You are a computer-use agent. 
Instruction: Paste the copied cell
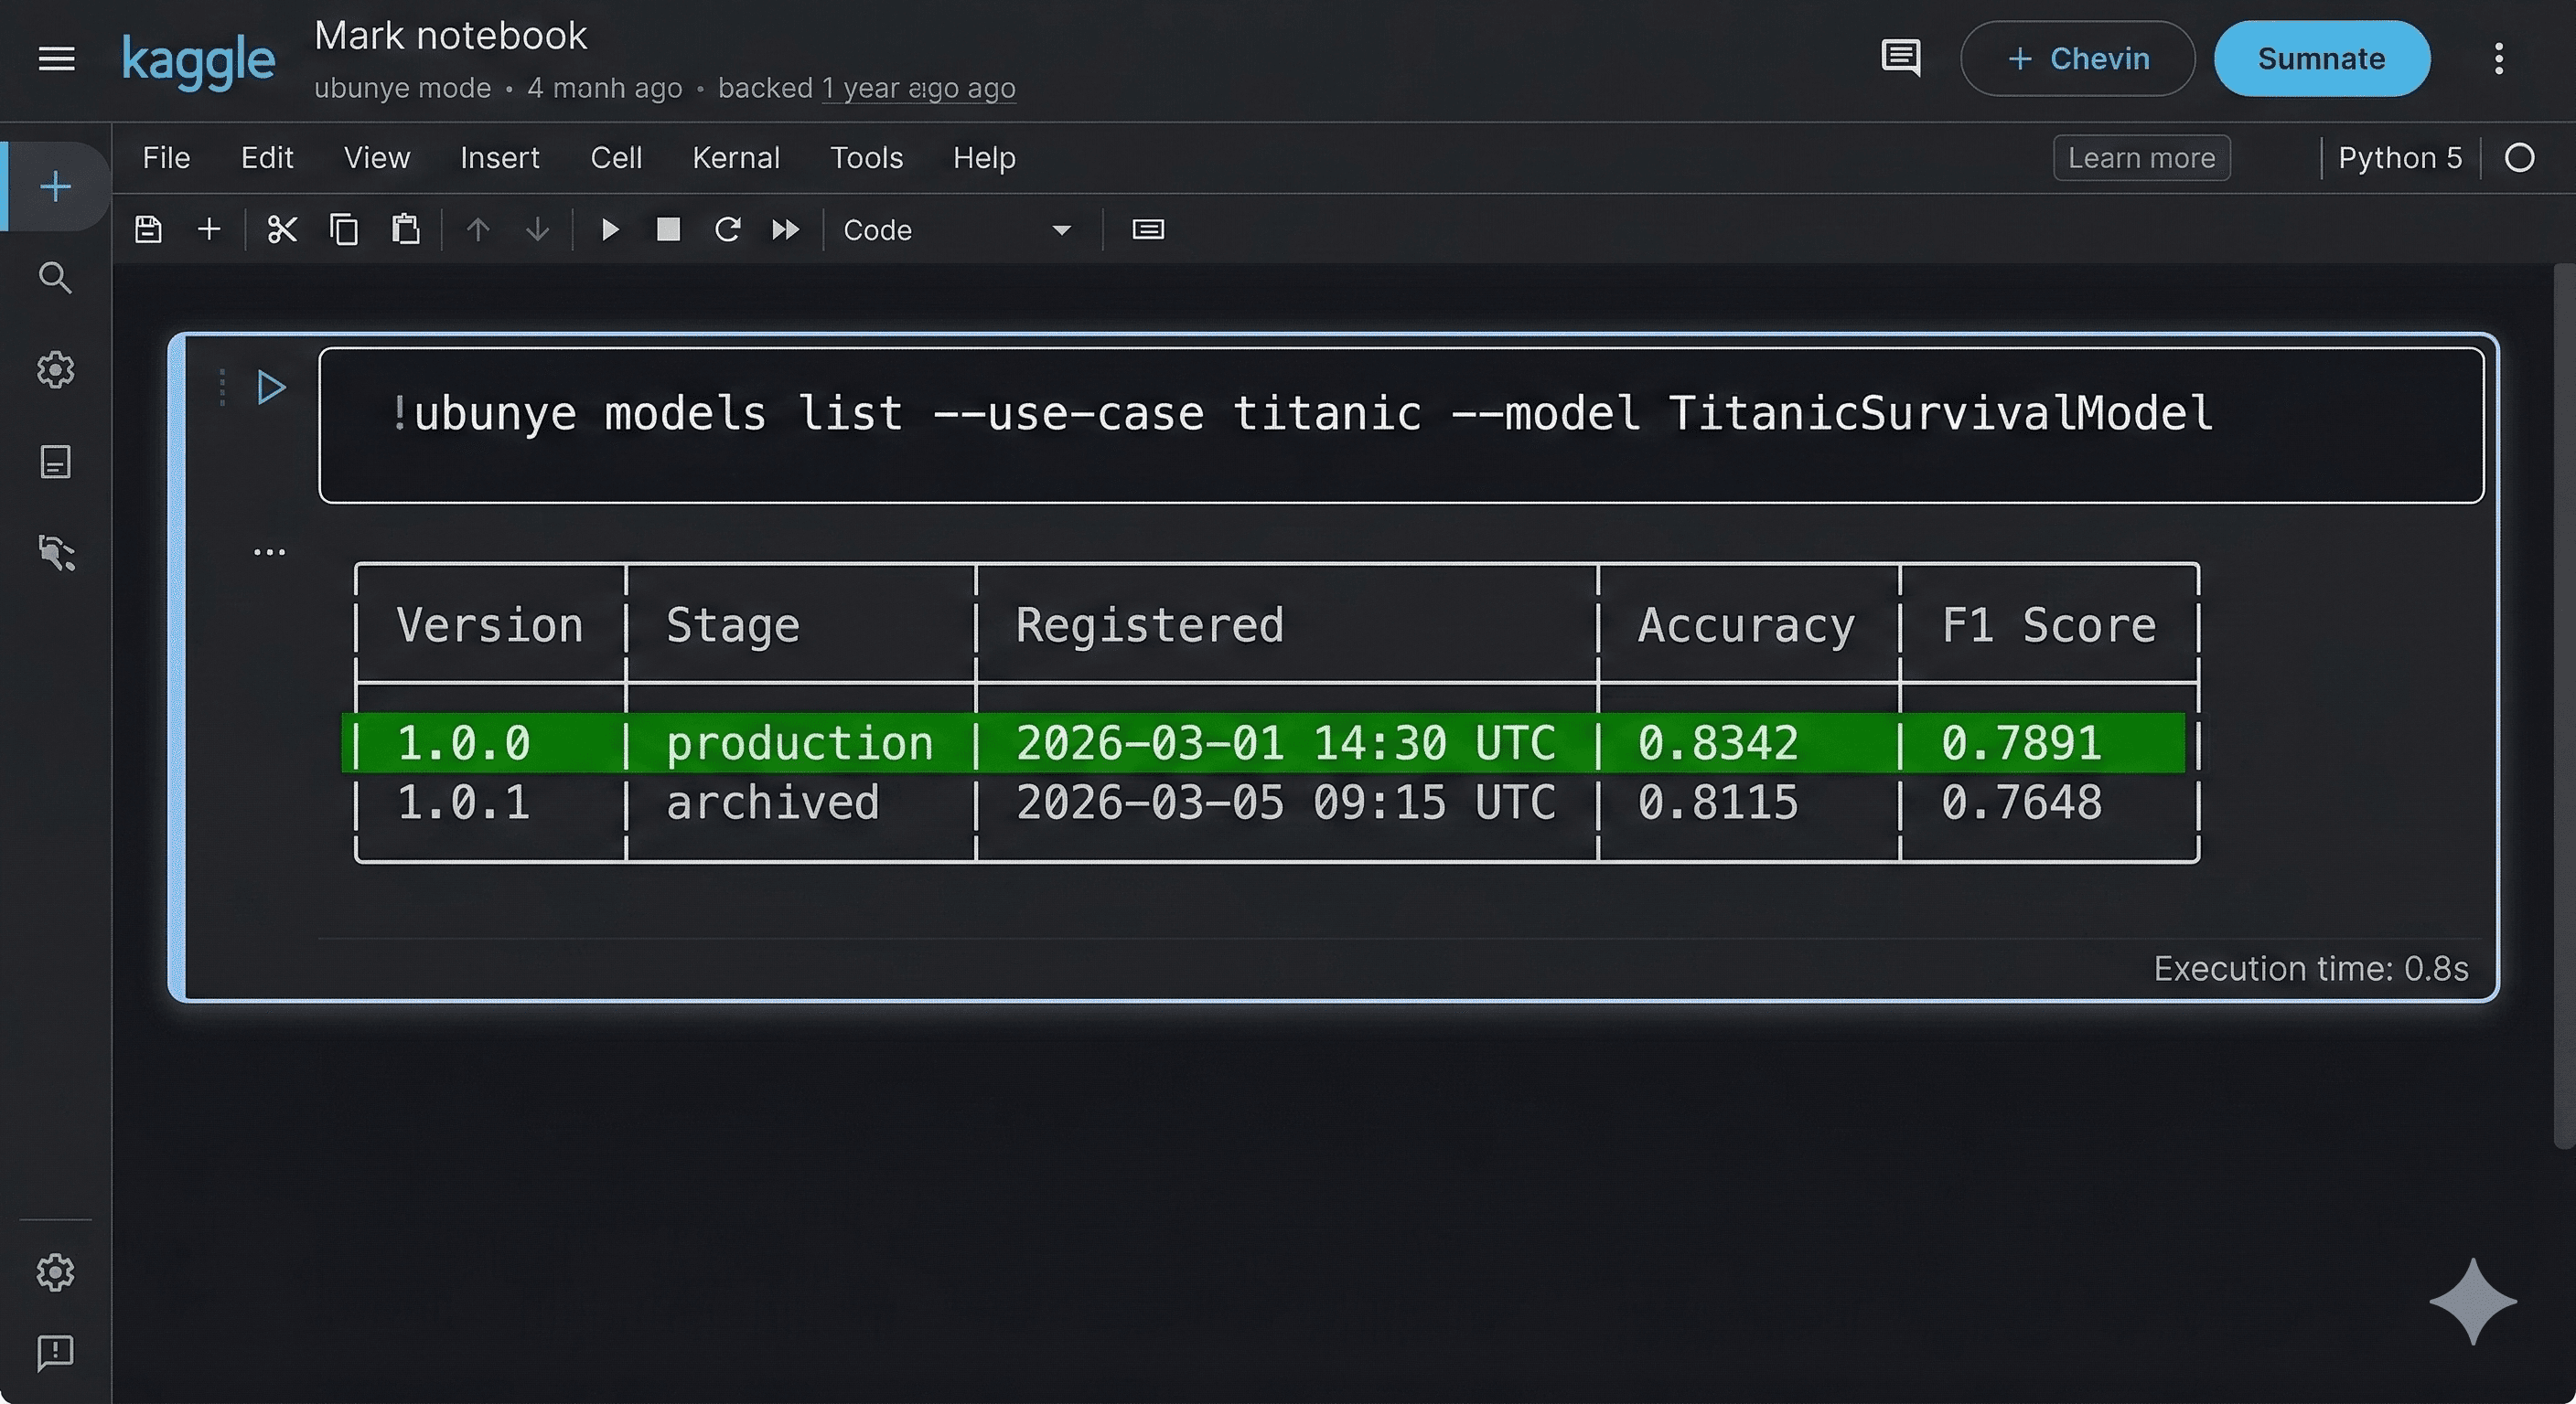(x=405, y=229)
